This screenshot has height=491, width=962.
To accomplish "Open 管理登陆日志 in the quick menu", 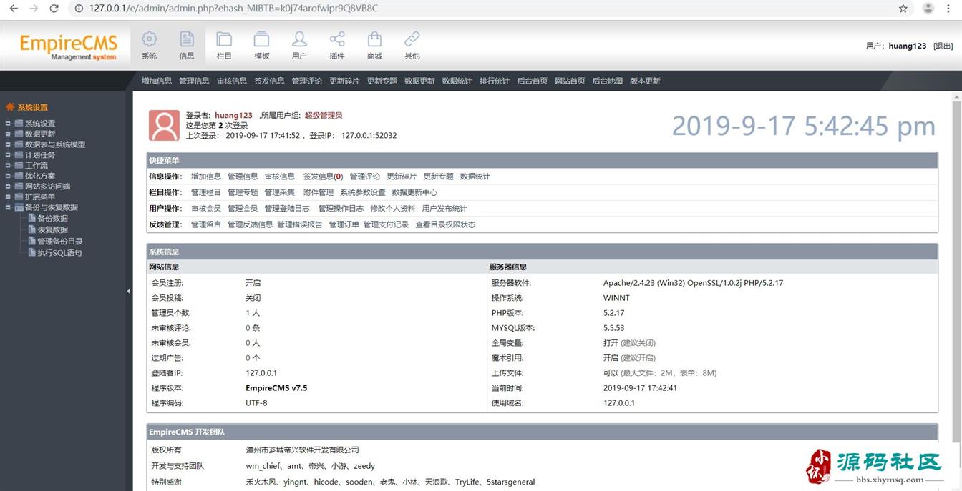I will [x=287, y=209].
